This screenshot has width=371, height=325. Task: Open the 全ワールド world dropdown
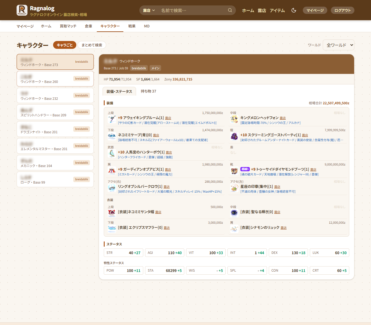338,45
